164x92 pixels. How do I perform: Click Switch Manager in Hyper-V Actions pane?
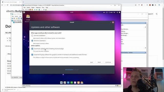click(x=125, y=33)
